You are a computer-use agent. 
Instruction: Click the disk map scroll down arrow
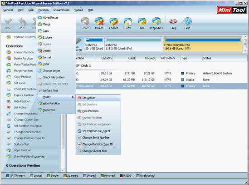pyautogui.click(x=245, y=51)
